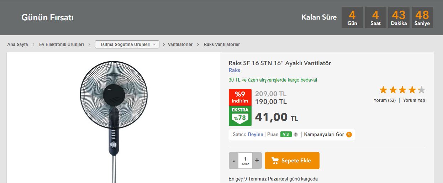443x183 pixels.
Task: Expand the Isıtma Sogutma Ürünleri dropdown
Action: (127, 45)
